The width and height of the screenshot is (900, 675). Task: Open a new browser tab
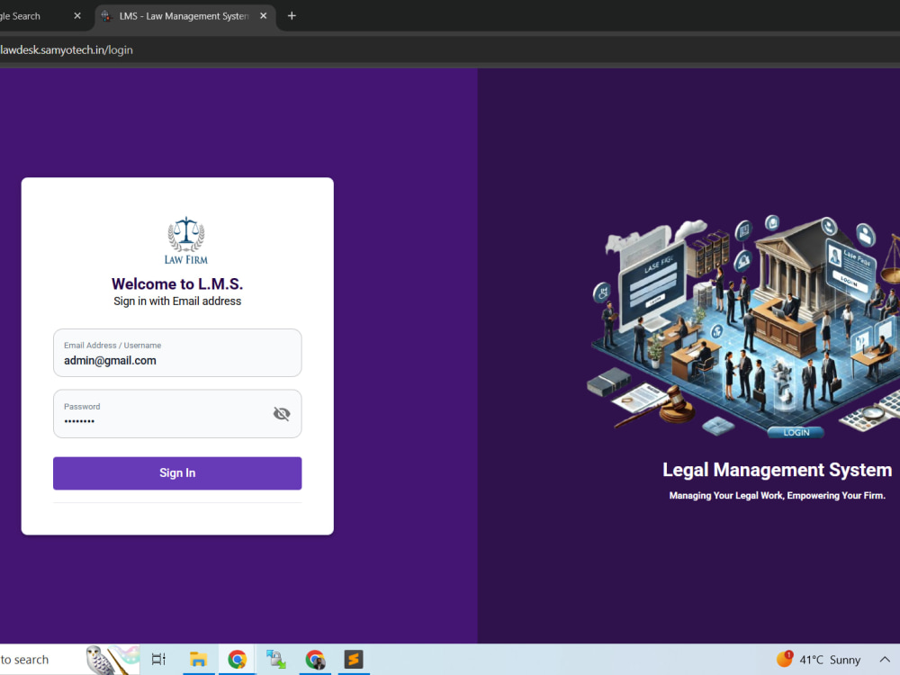pyautogui.click(x=292, y=16)
